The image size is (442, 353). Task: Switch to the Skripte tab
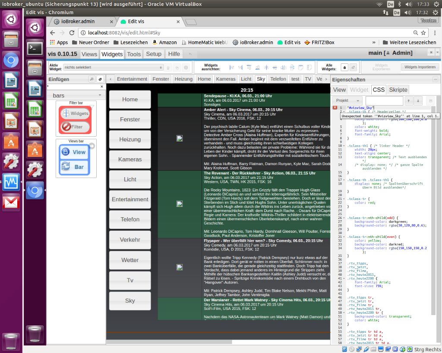point(398,90)
